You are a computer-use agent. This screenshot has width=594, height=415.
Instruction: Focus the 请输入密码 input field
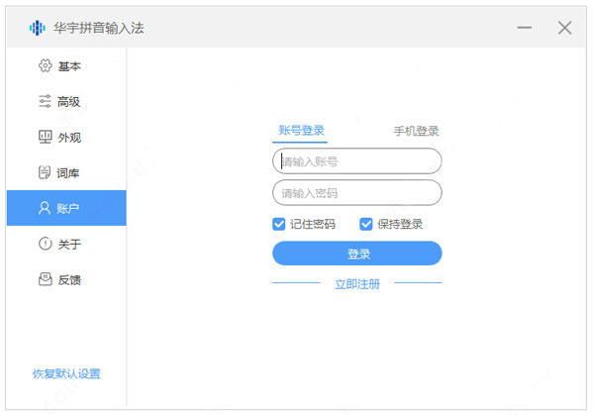[x=356, y=192]
